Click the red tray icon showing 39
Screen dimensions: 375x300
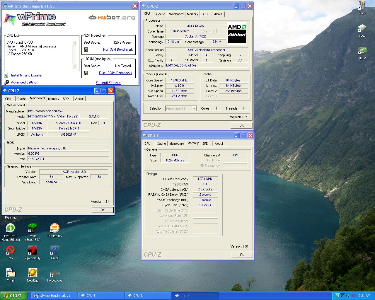click(353, 296)
